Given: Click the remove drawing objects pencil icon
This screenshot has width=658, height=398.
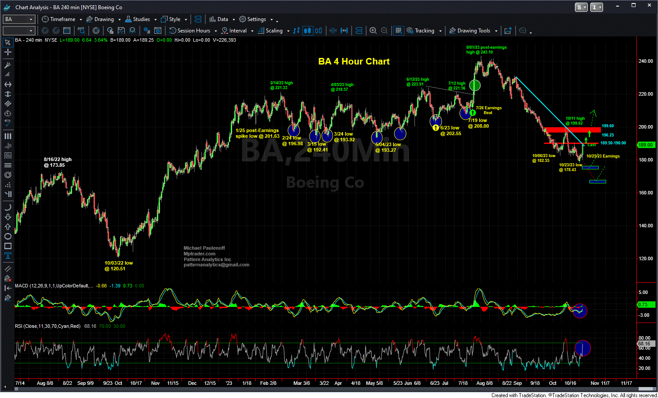Looking at the screenshot, I should pos(7,278).
